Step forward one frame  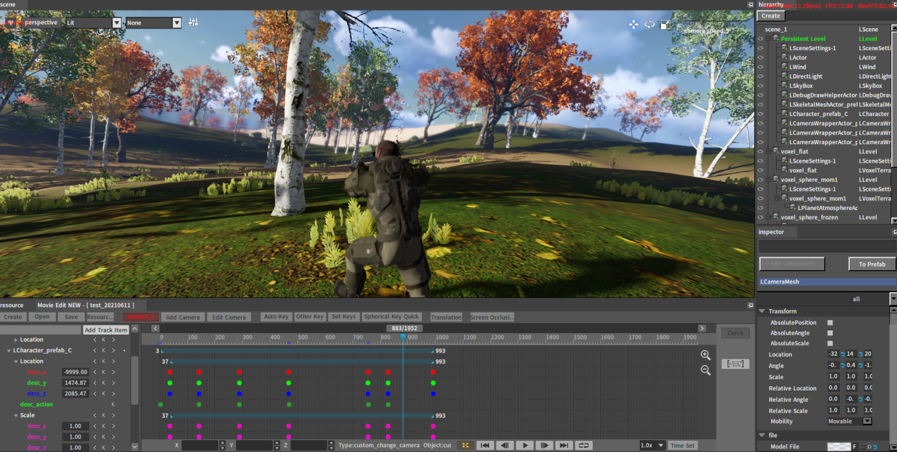click(544, 446)
